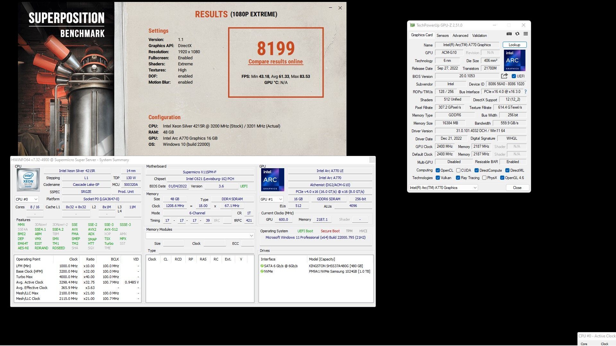Open the GPU #1 dropdown in HWiNFO

point(271,199)
